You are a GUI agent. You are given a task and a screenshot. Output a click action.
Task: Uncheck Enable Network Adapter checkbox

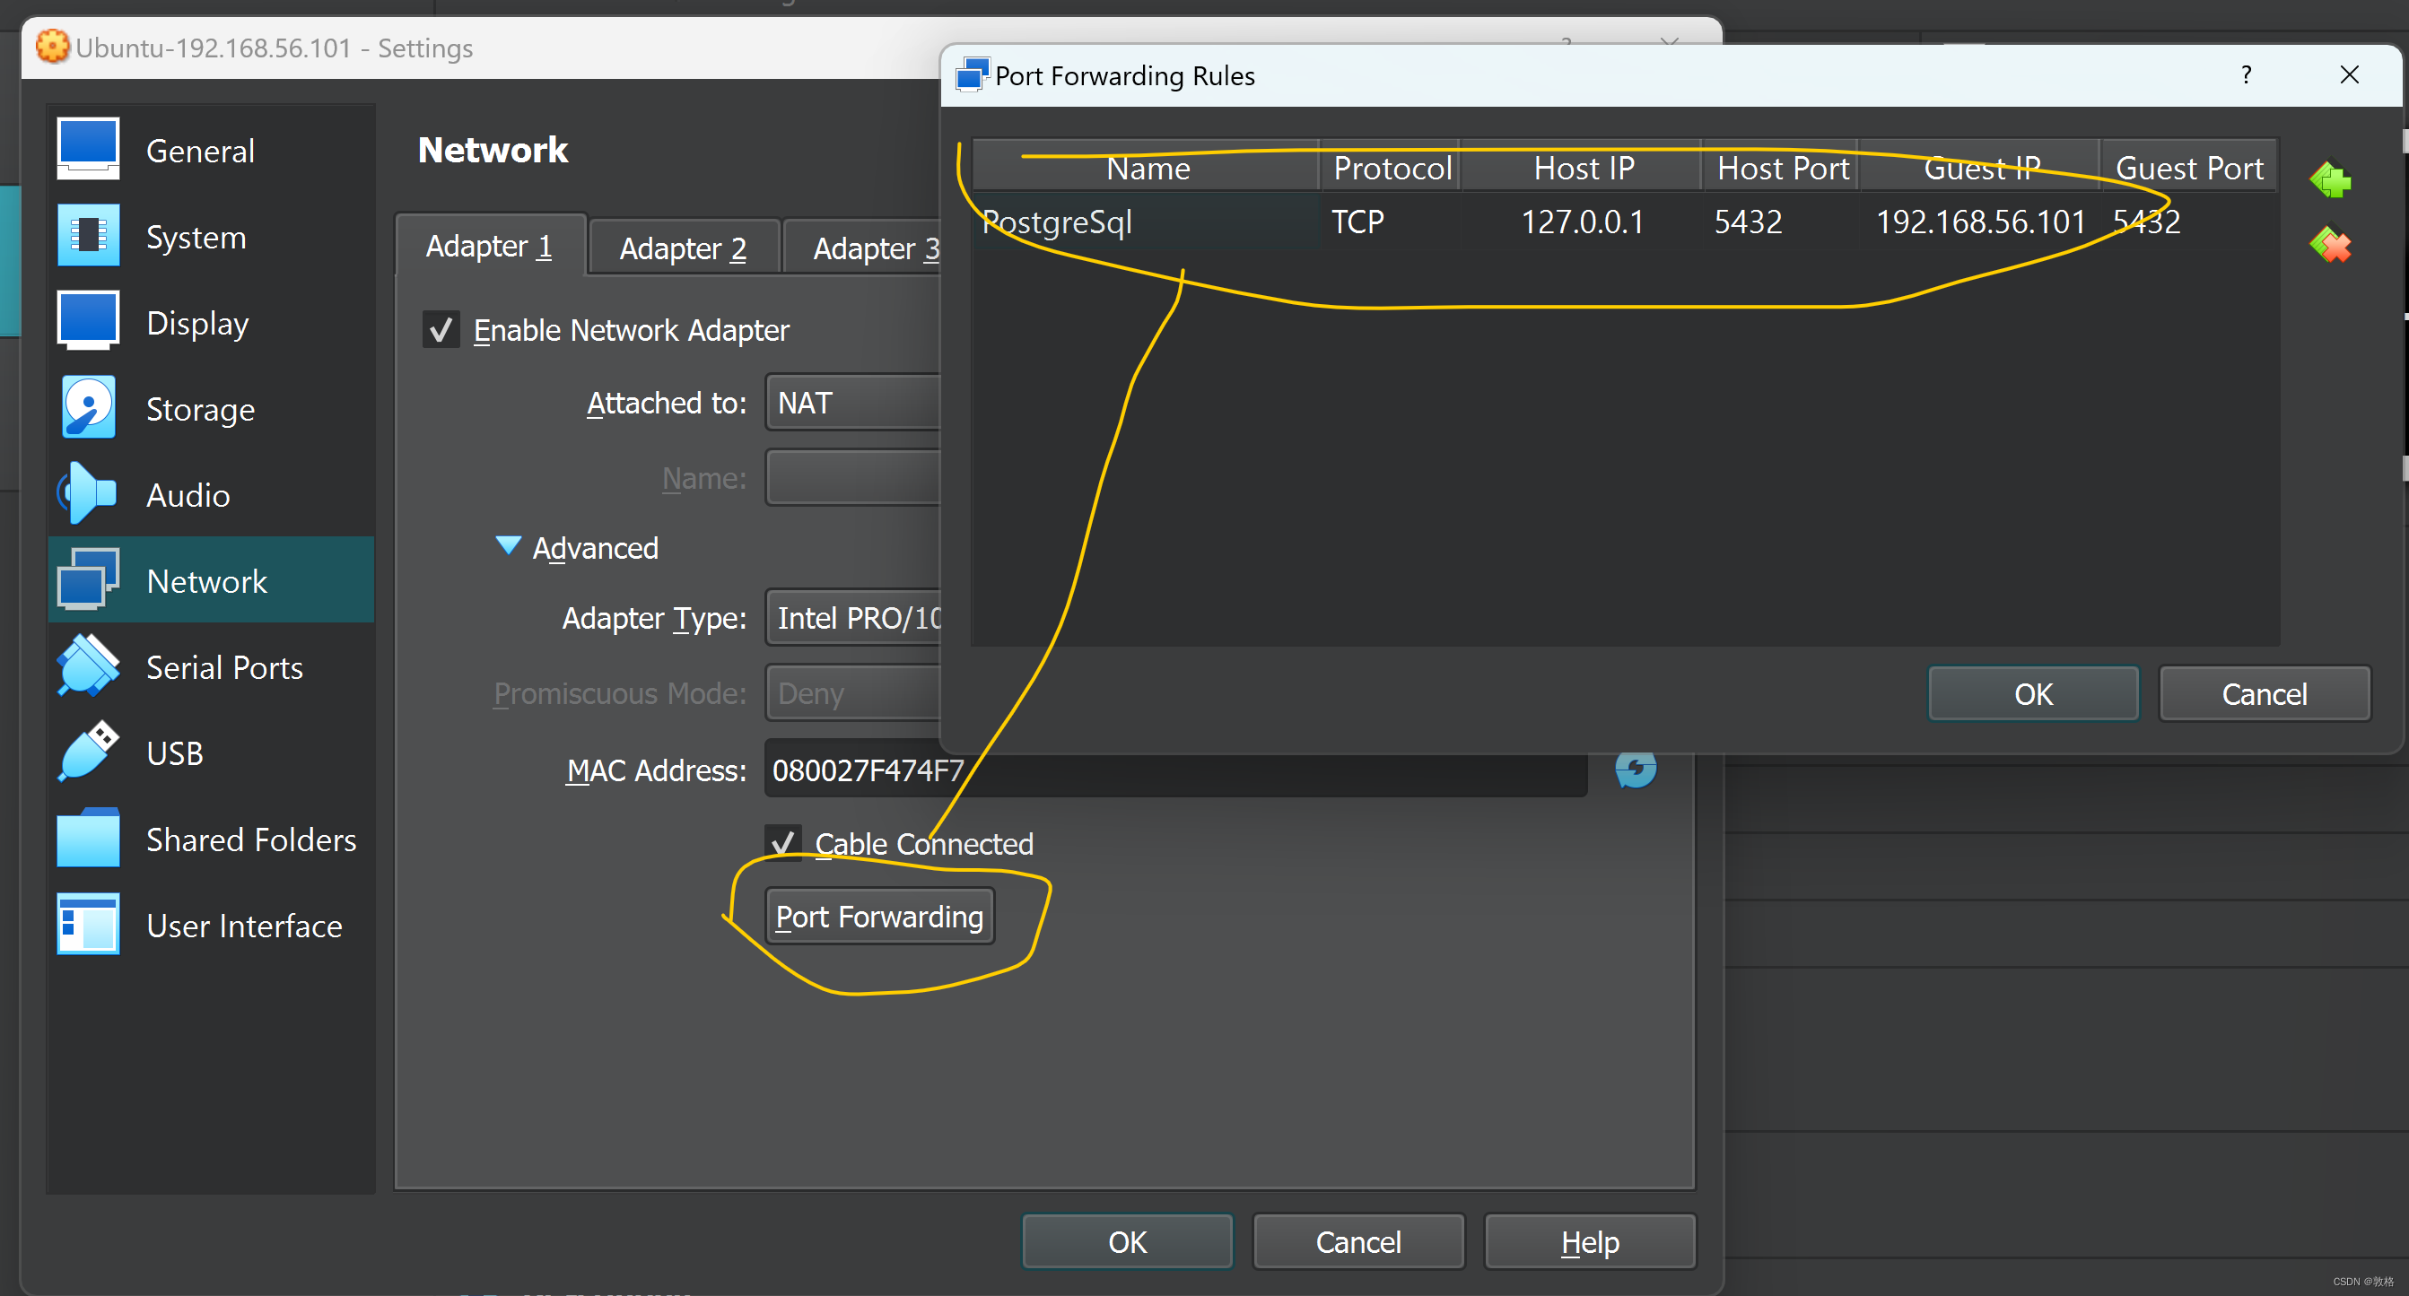[441, 330]
